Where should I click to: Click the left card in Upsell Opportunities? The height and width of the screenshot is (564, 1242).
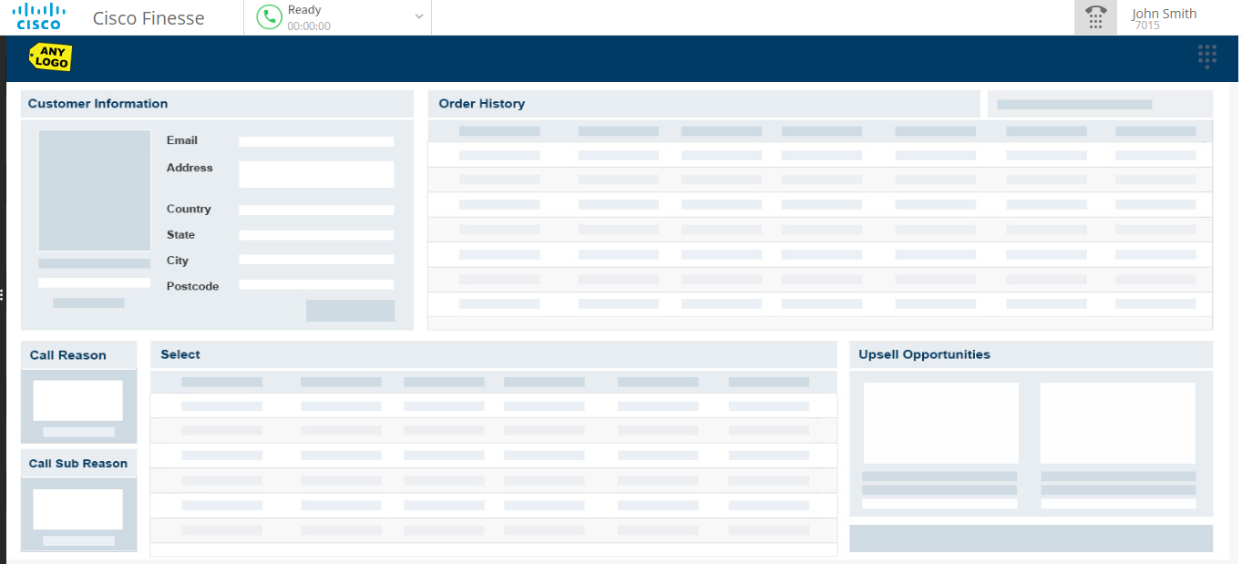[x=940, y=423]
